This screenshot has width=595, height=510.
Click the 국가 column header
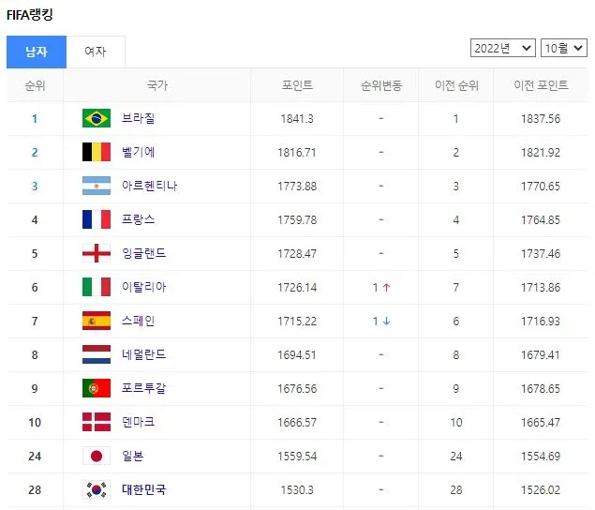click(x=157, y=85)
